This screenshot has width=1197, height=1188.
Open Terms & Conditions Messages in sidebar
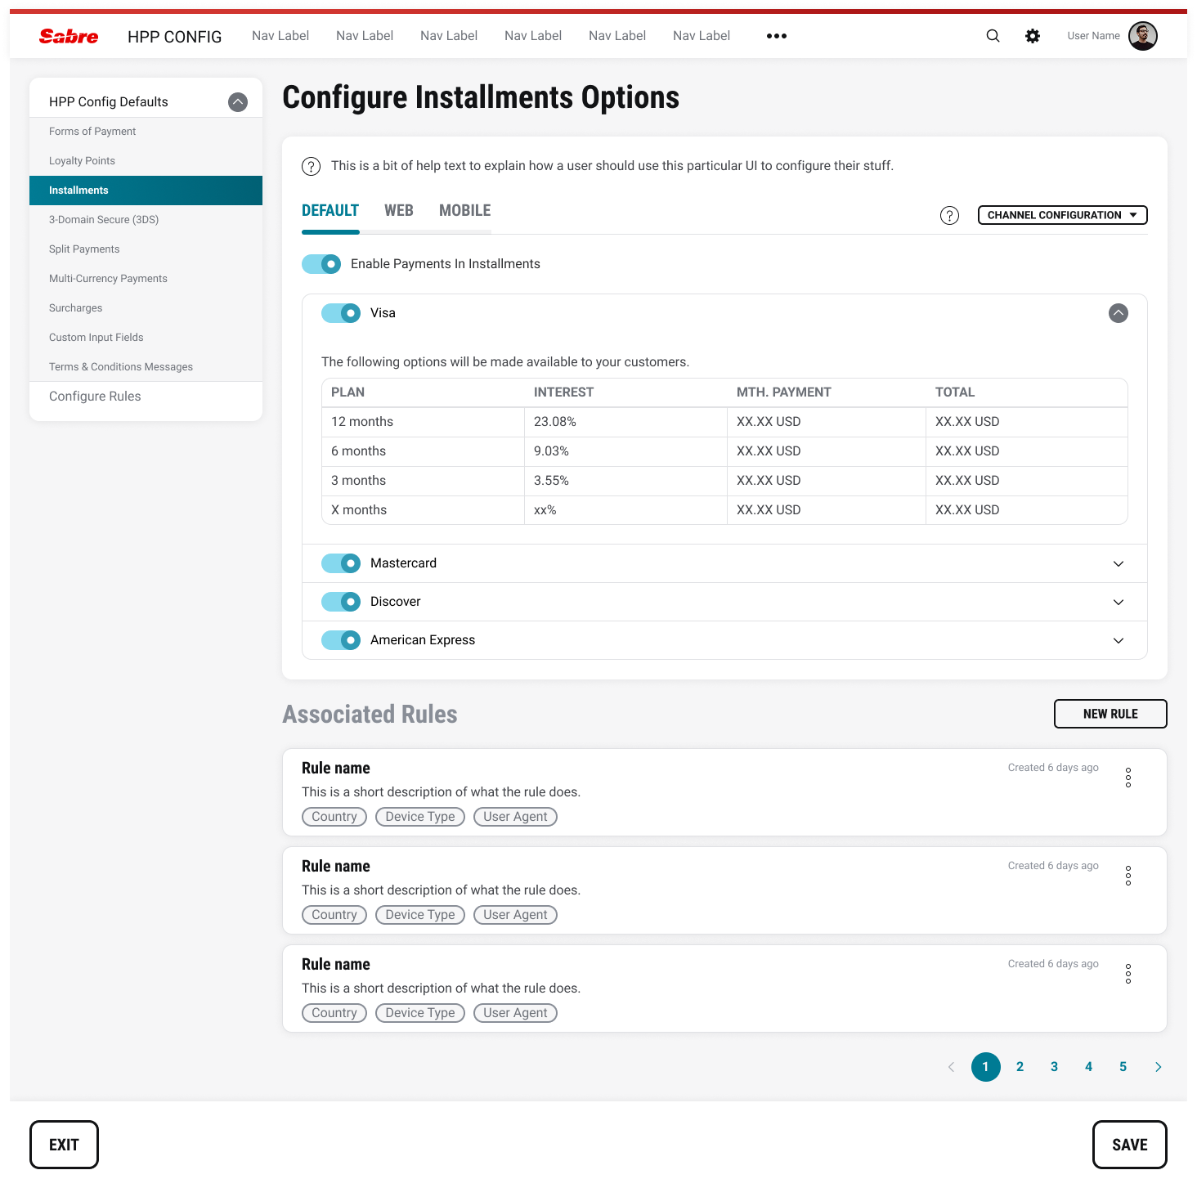[x=146, y=367]
